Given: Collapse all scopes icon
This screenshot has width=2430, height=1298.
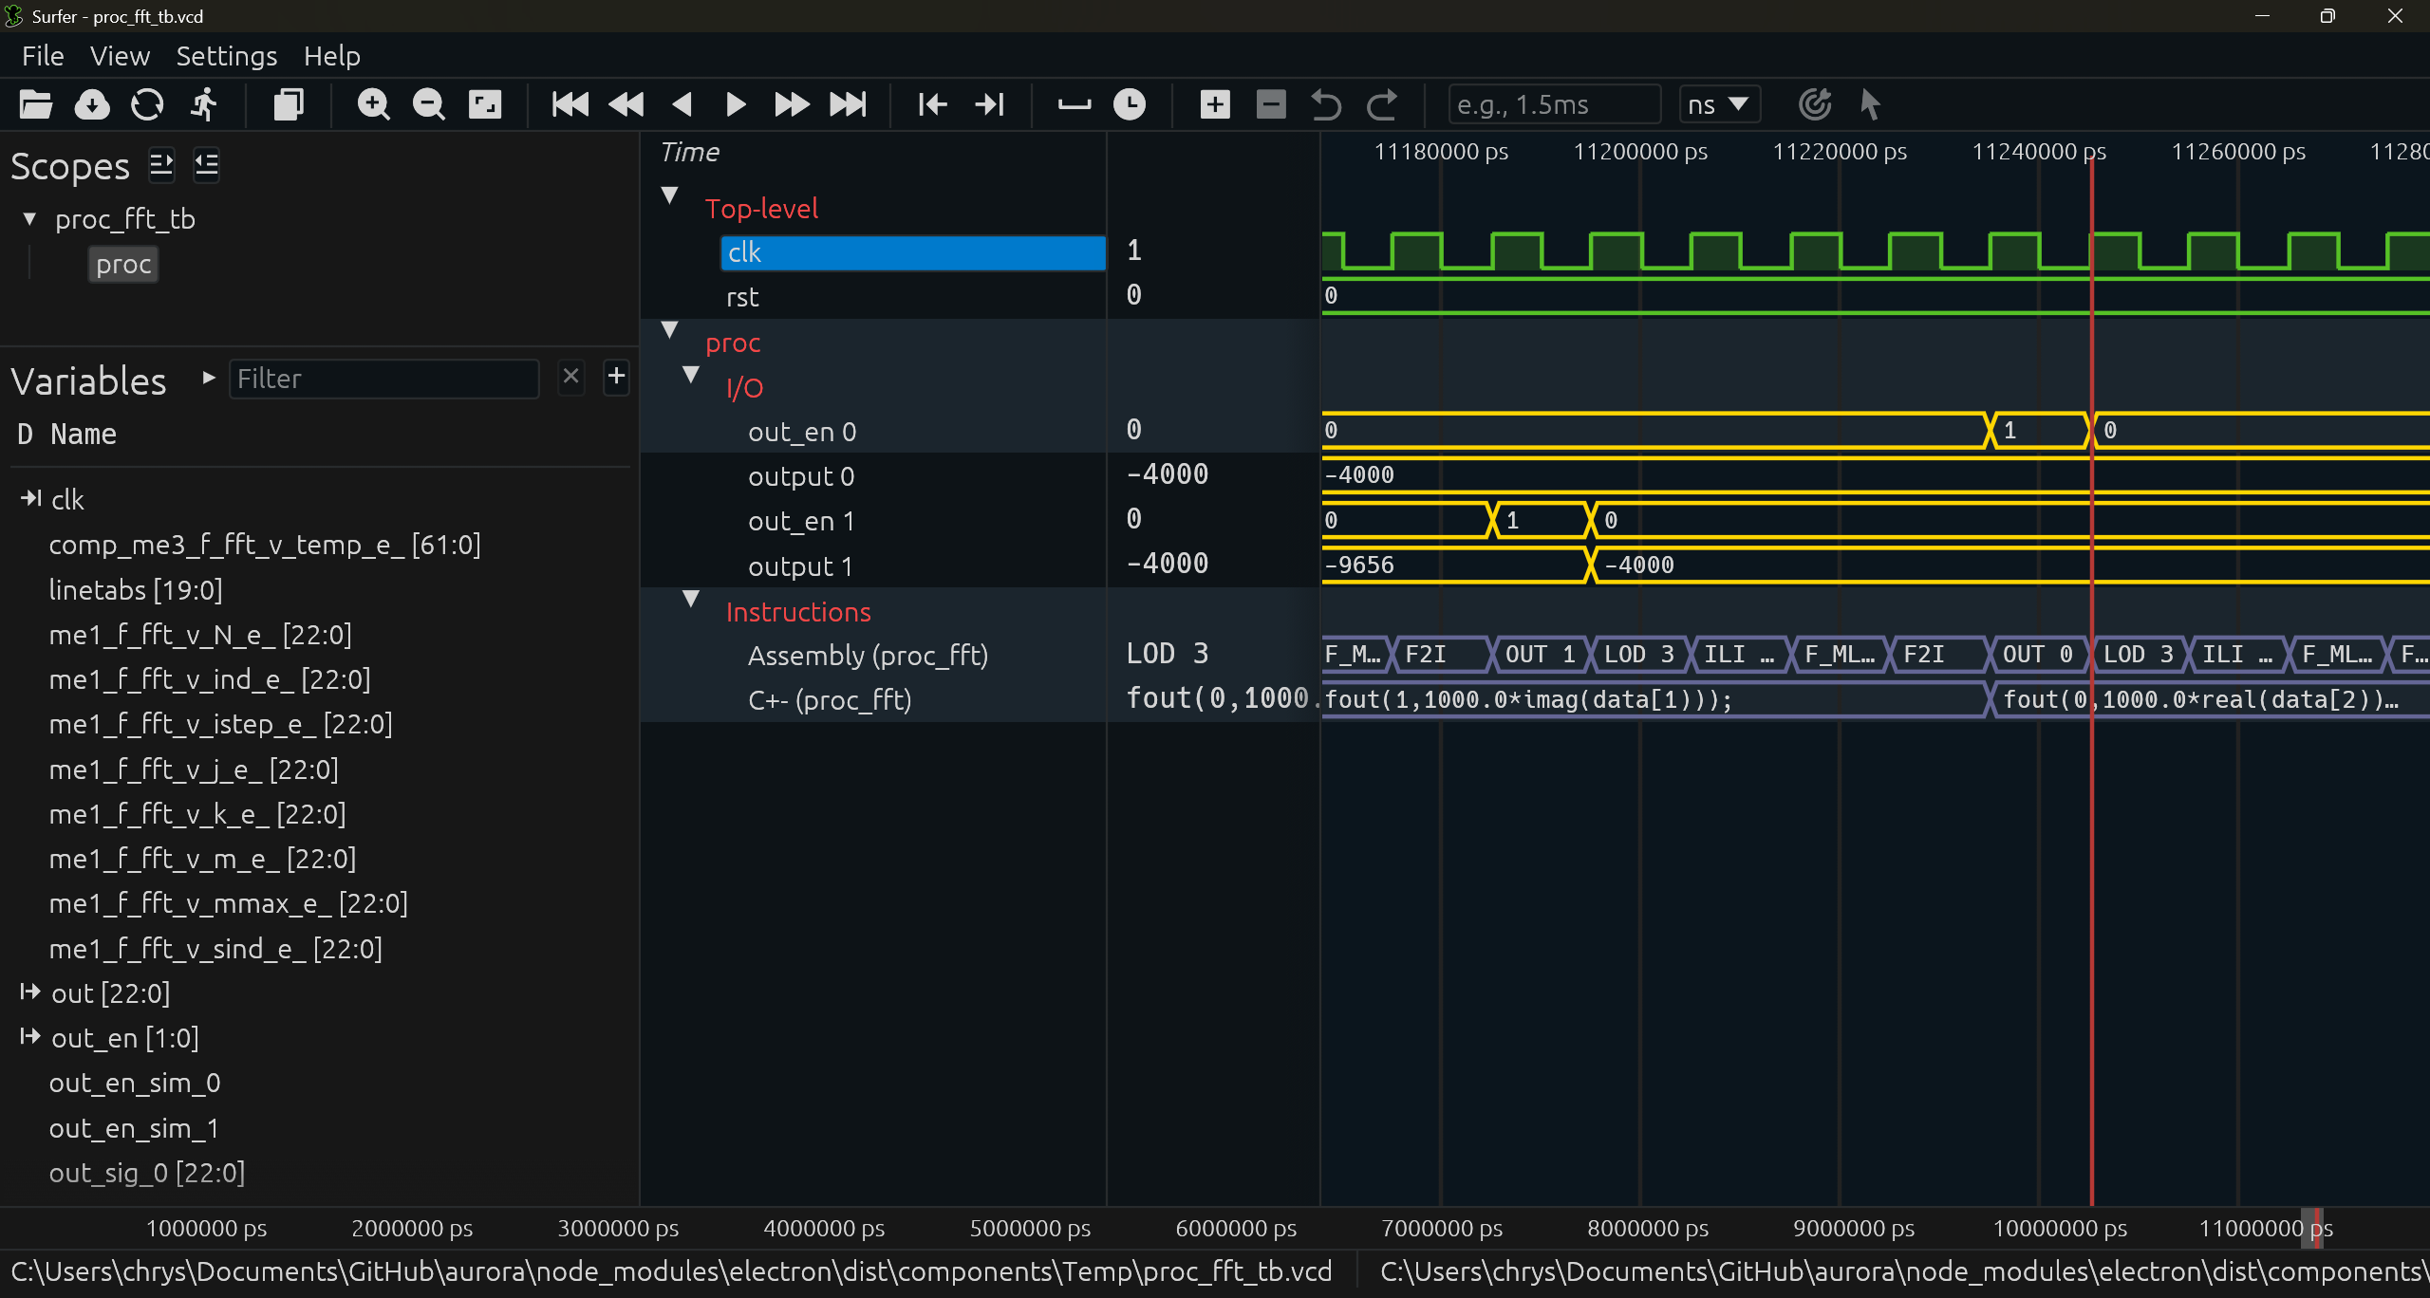Looking at the screenshot, I should (x=206, y=165).
